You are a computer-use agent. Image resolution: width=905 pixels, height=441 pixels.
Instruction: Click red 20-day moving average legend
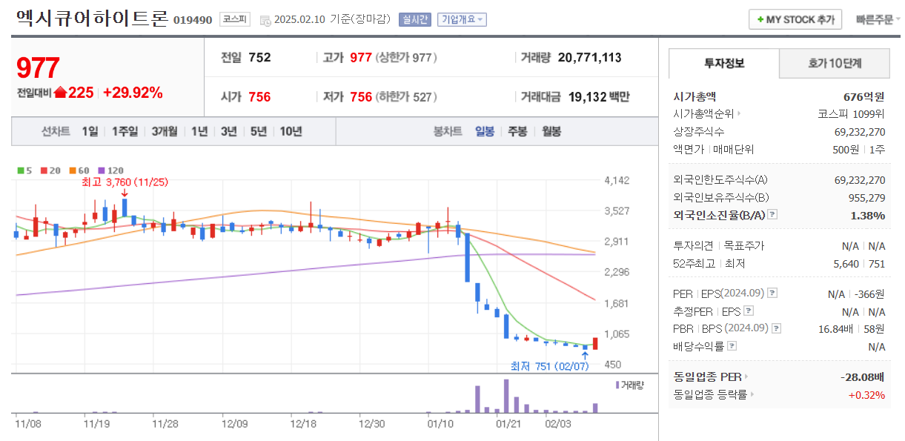pos(50,170)
